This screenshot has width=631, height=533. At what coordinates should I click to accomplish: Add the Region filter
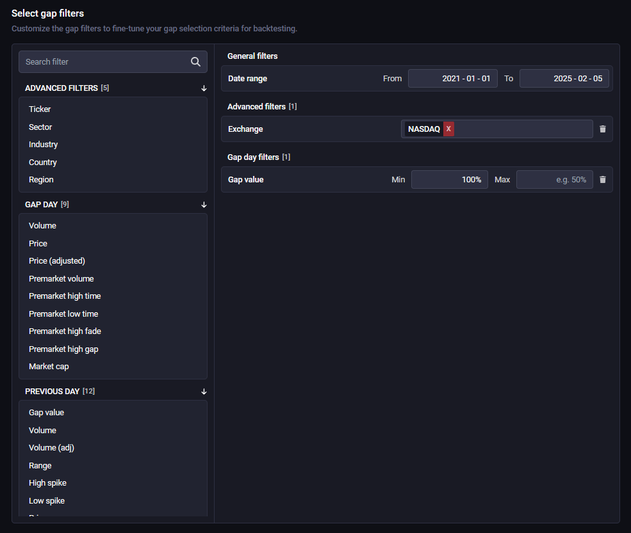41,180
